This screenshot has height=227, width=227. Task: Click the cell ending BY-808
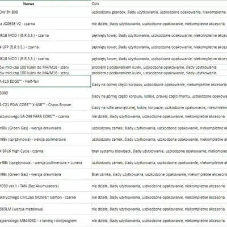[45, 12]
